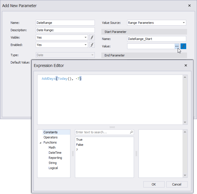Close the Expression Editor dialog

click(x=186, y=66)
